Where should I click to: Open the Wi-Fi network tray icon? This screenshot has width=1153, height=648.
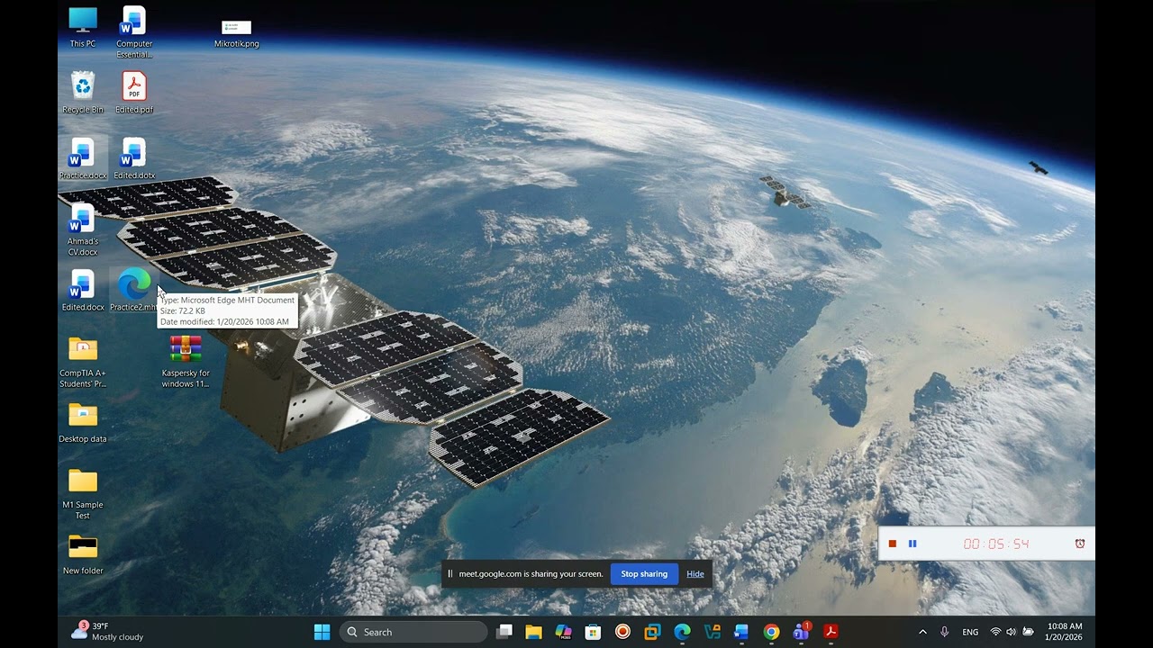995,632
